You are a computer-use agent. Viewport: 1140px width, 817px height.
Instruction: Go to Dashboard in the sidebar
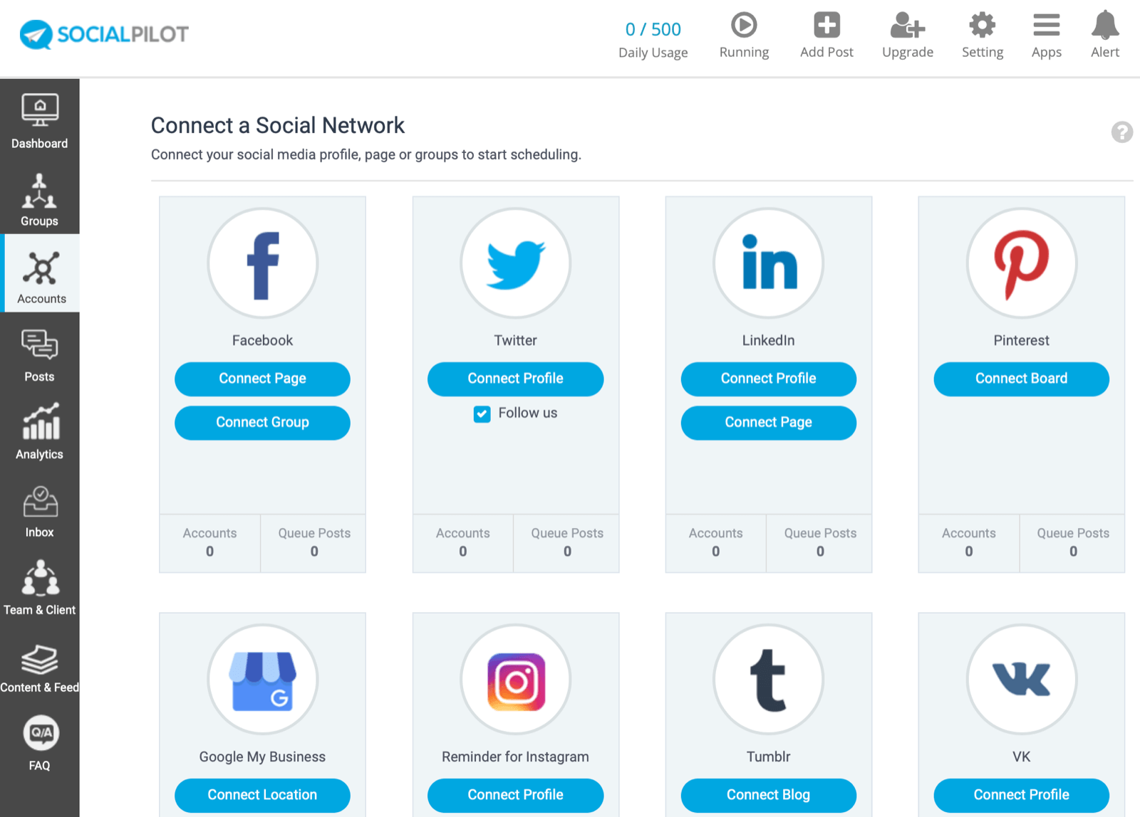[x=40, y=122]
